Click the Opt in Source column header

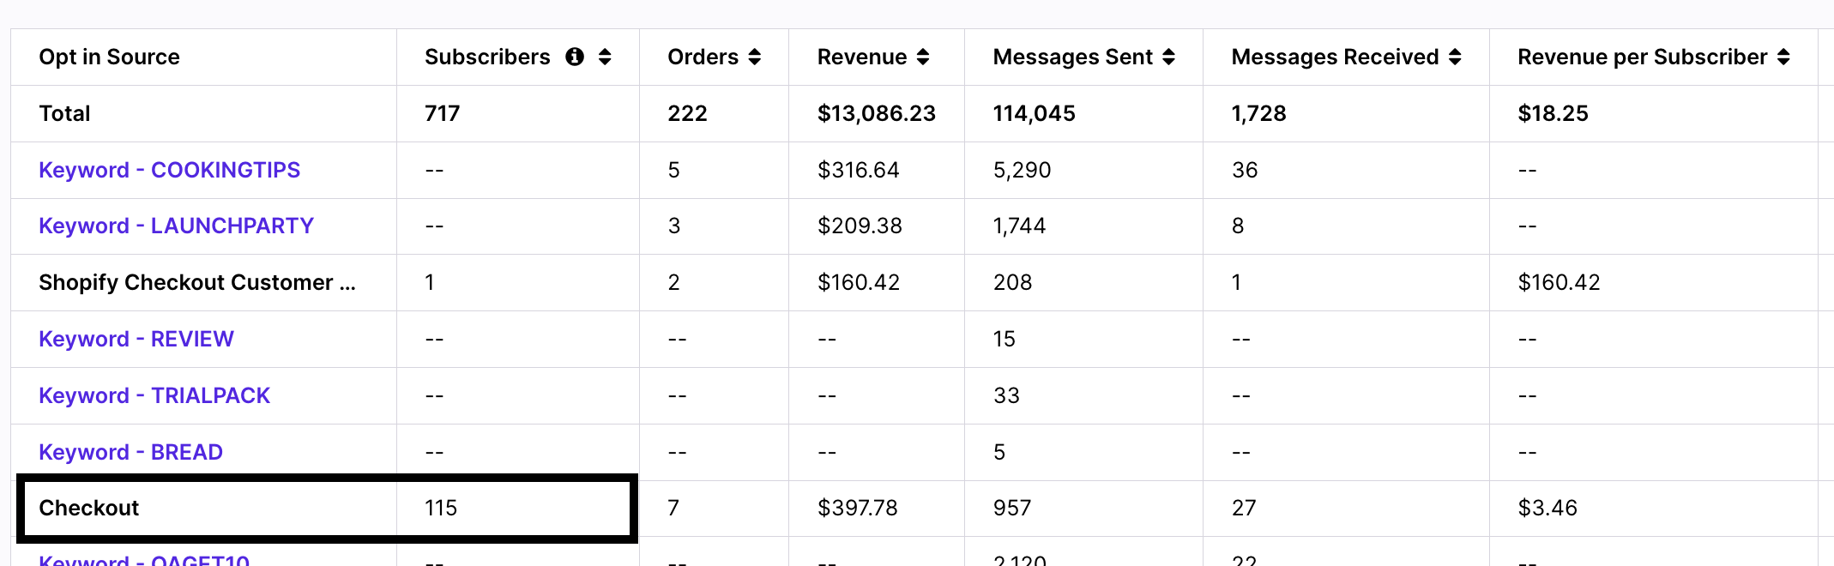tap(109, 57)
